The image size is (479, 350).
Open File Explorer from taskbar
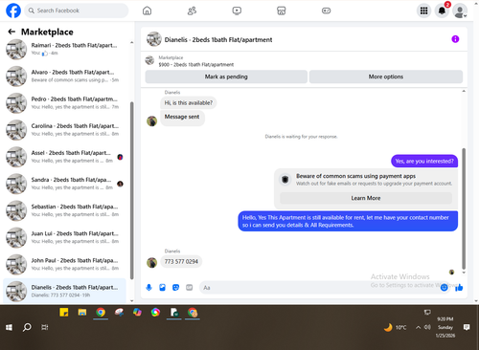click(82, 313)
